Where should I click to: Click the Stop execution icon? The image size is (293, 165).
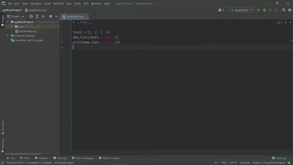click(x=277, y=10)
